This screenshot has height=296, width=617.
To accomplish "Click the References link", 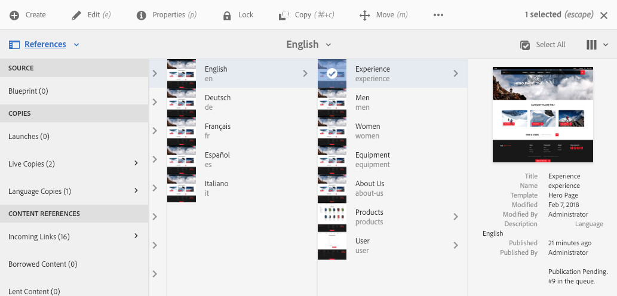I will 45,44.
